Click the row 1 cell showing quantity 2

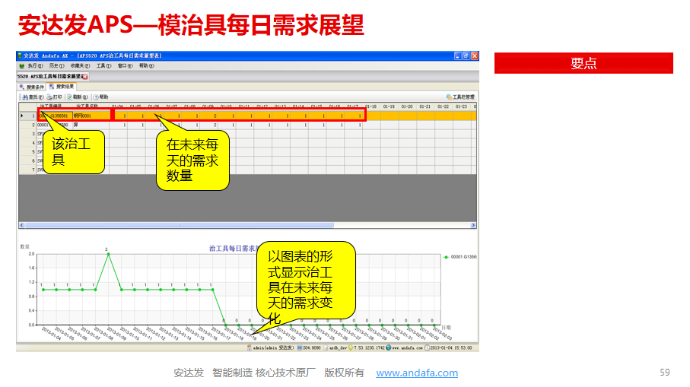208,116
